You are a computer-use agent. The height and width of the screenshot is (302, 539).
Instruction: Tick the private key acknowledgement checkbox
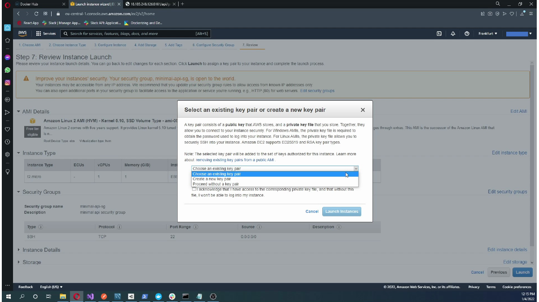(x=194, y=189)
